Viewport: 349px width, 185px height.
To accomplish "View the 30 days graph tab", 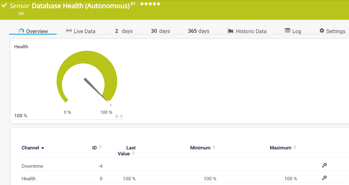I will 161,31.
